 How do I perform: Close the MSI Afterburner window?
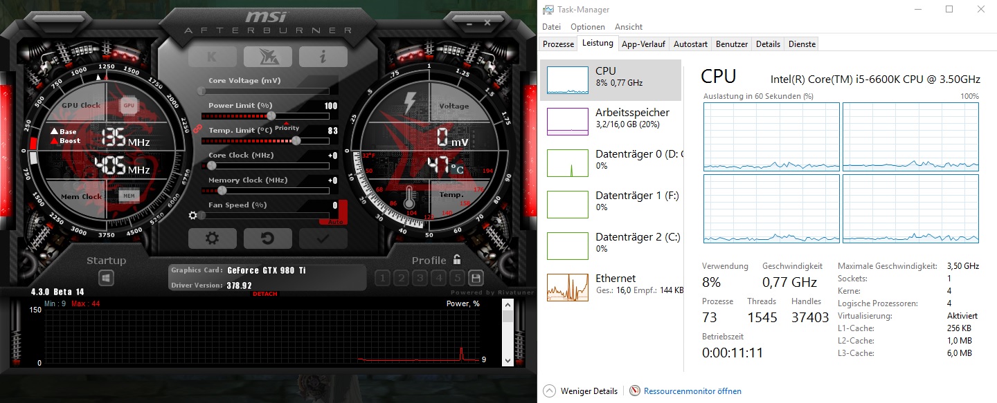click(x=487, y=22)
